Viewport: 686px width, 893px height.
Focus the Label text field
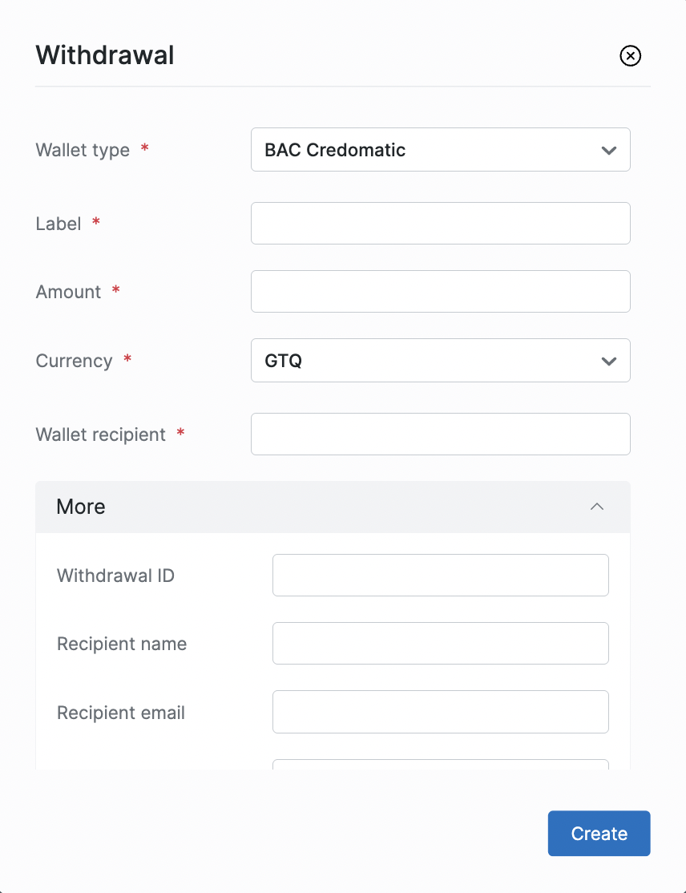pyautogui.click(x=440, y=223)
